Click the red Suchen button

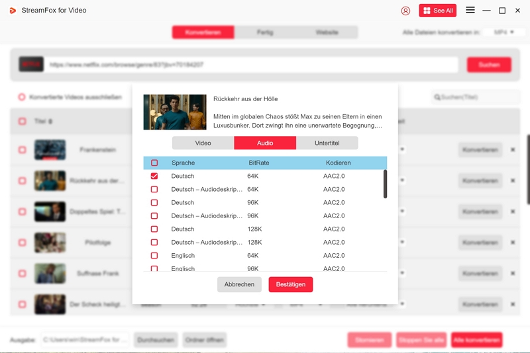point(489,64)
